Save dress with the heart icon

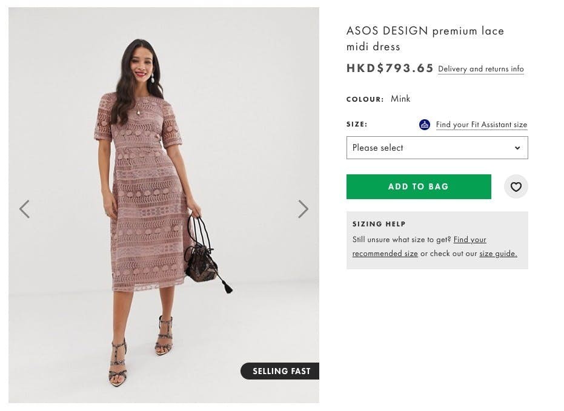(x=516, y=187)
